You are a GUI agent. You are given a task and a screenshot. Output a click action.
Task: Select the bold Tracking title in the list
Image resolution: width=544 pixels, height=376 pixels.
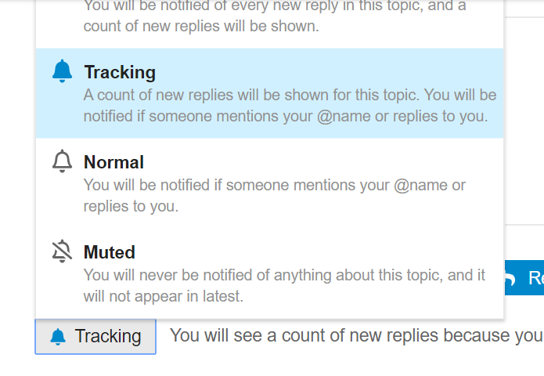point(120,72)
